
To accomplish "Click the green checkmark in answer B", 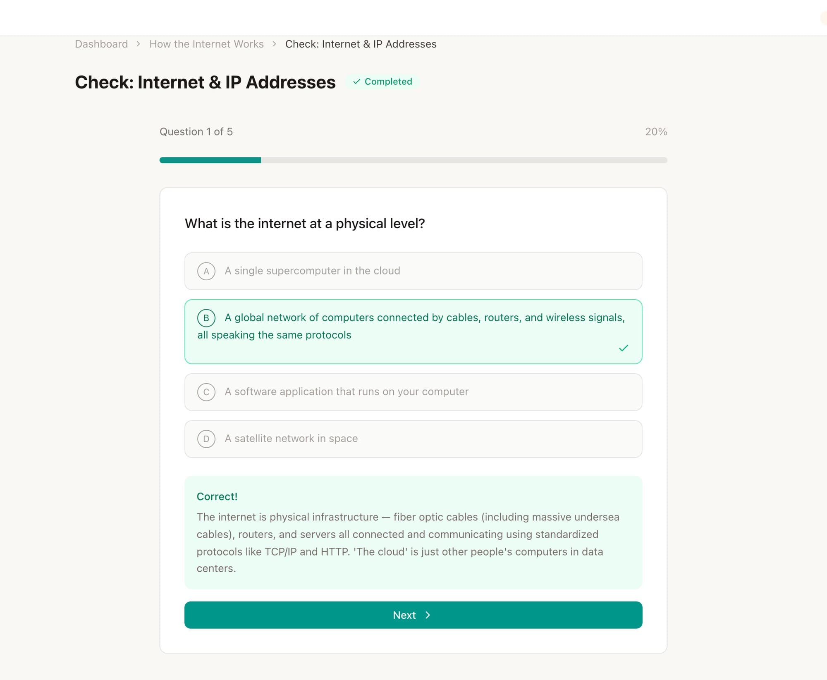I will pyautogui.click(x=623, y=348).
